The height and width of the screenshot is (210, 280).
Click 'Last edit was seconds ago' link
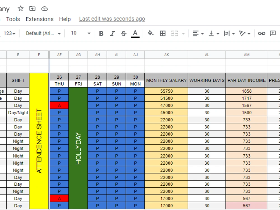point(112,19)
